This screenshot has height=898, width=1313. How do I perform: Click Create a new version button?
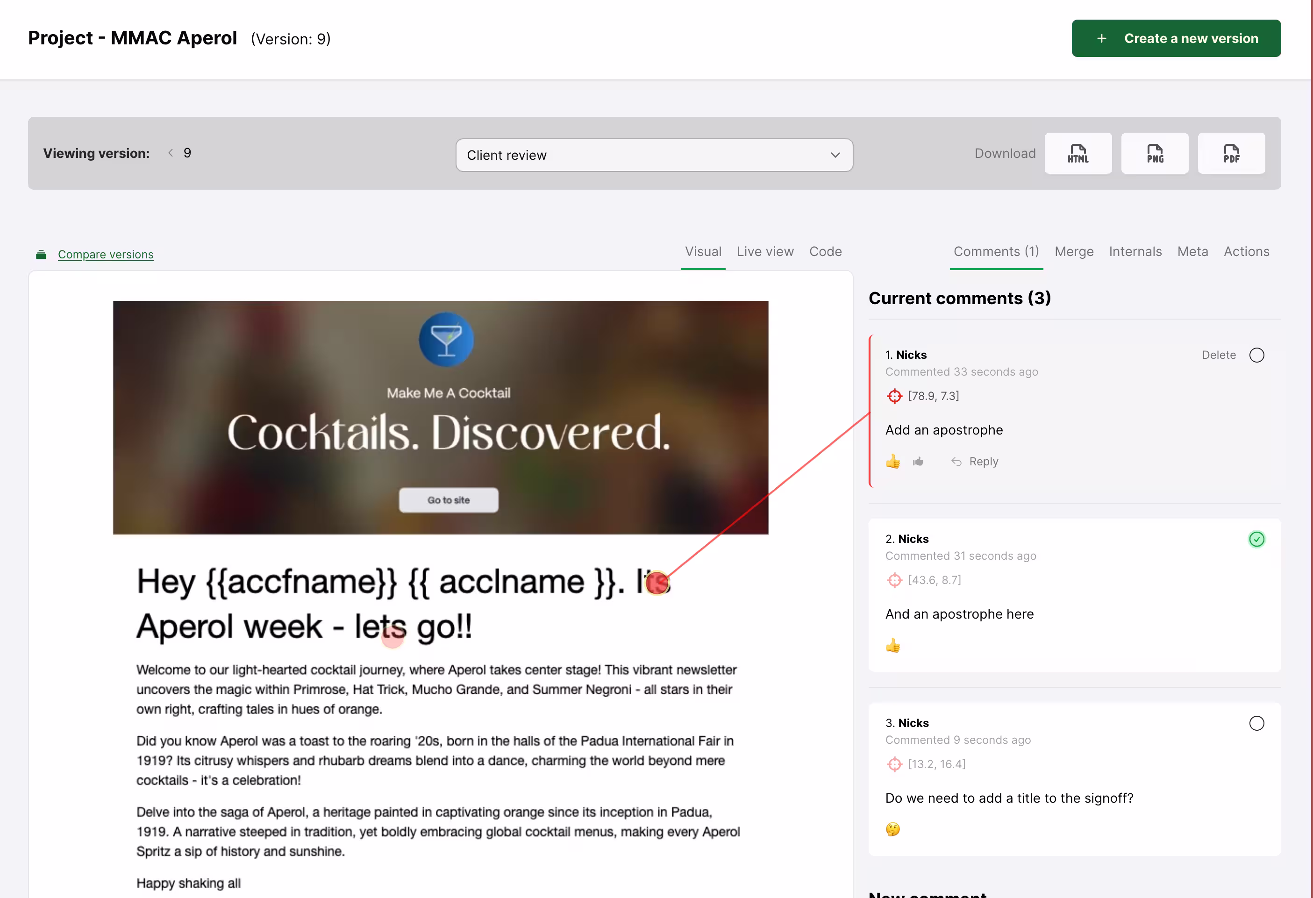pyautogui.click(x=1176, y=38)
